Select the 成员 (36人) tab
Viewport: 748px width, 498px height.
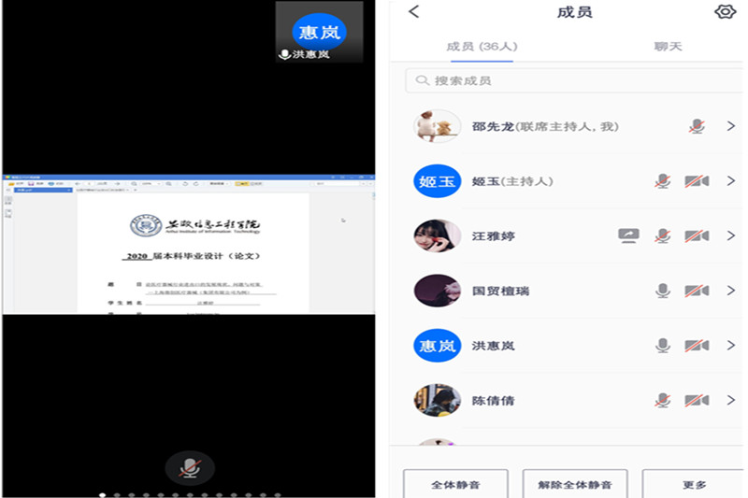click(x=482, y=46)
